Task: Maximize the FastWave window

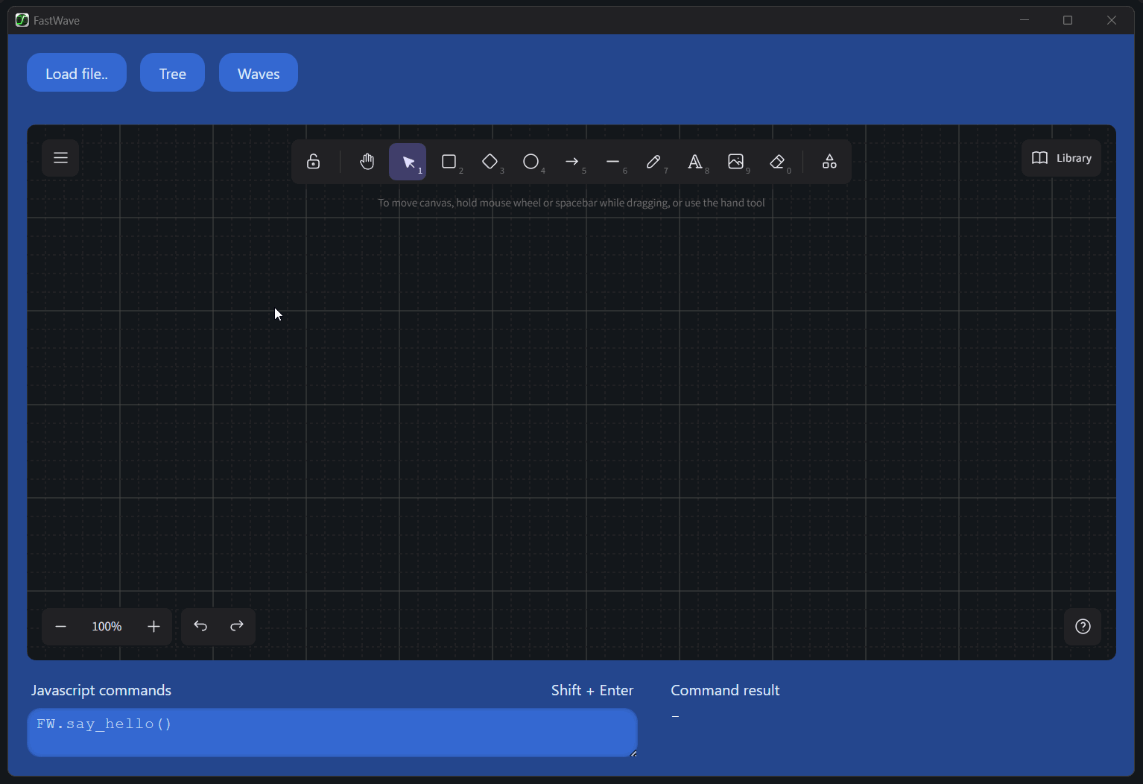Action: 1068,20
